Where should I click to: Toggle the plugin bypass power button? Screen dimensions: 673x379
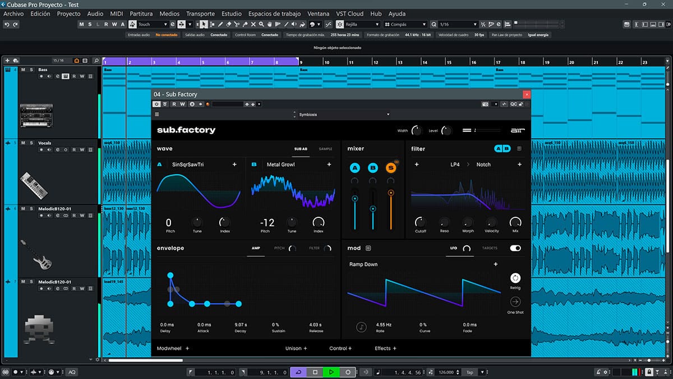[156, 104]
